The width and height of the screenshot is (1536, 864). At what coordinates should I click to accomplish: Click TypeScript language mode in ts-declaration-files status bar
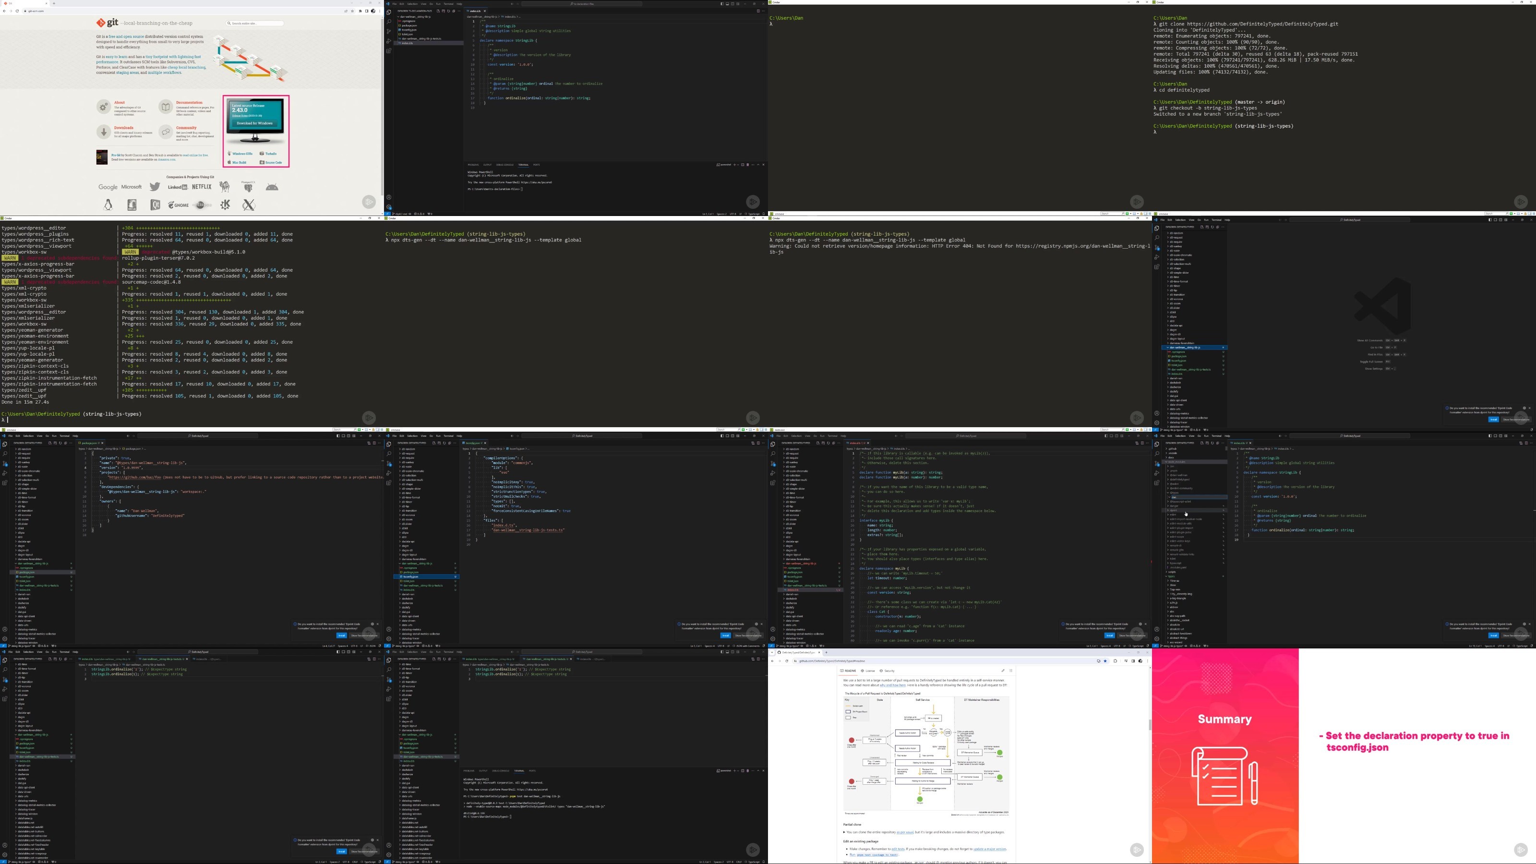pos(754,214)
